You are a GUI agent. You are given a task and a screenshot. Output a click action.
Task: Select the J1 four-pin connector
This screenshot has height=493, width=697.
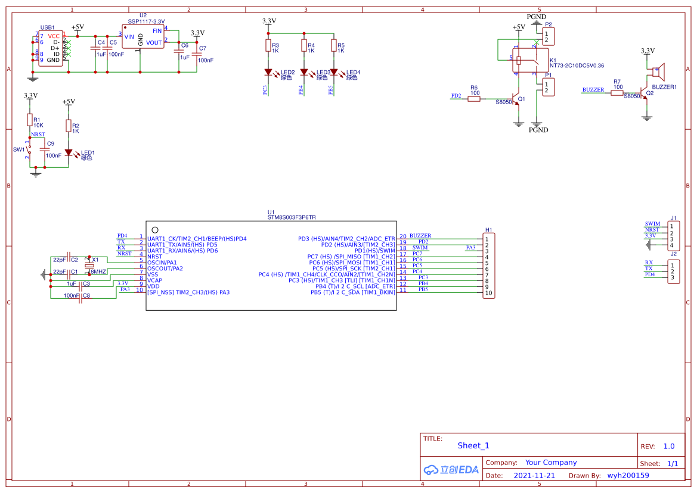click(674, 235)
